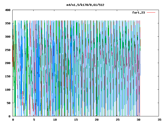
Task: Click the x-axis label 30
Action: (138, 120)
